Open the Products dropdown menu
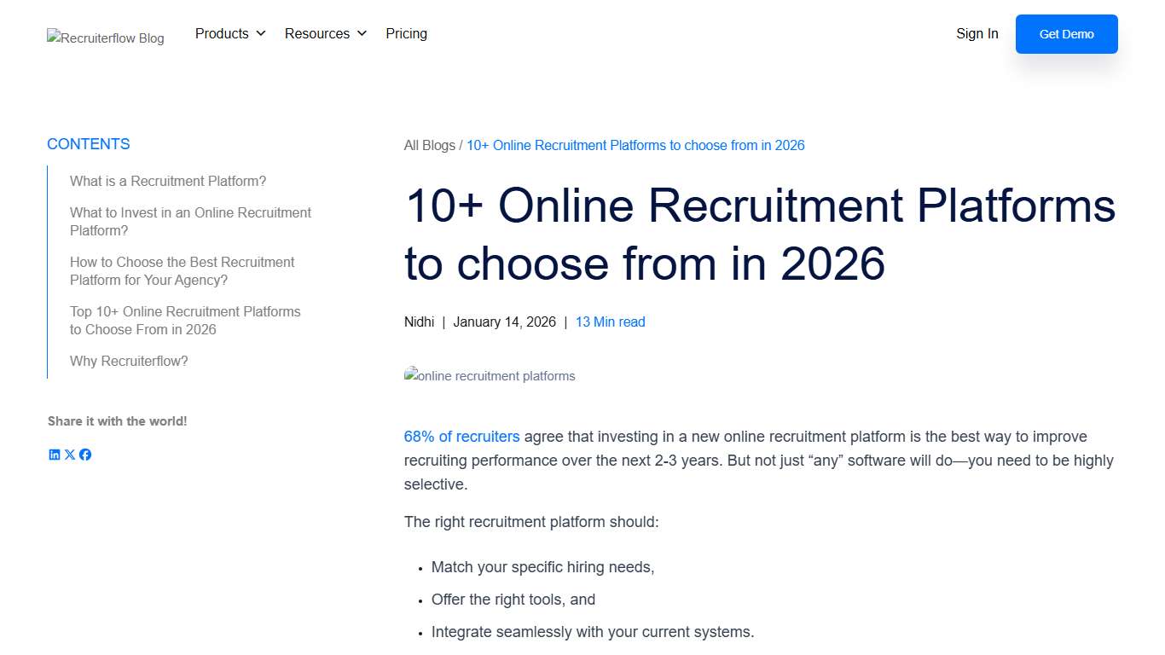This screenshot has height=655, width=1165. click(x=223, y=33)
